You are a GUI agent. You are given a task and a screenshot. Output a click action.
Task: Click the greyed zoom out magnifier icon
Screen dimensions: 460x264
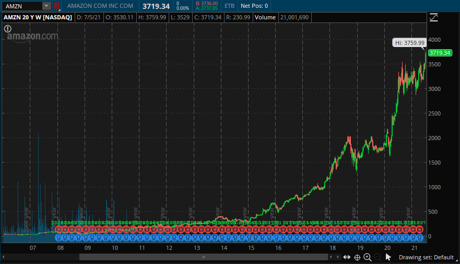(378, 258)
